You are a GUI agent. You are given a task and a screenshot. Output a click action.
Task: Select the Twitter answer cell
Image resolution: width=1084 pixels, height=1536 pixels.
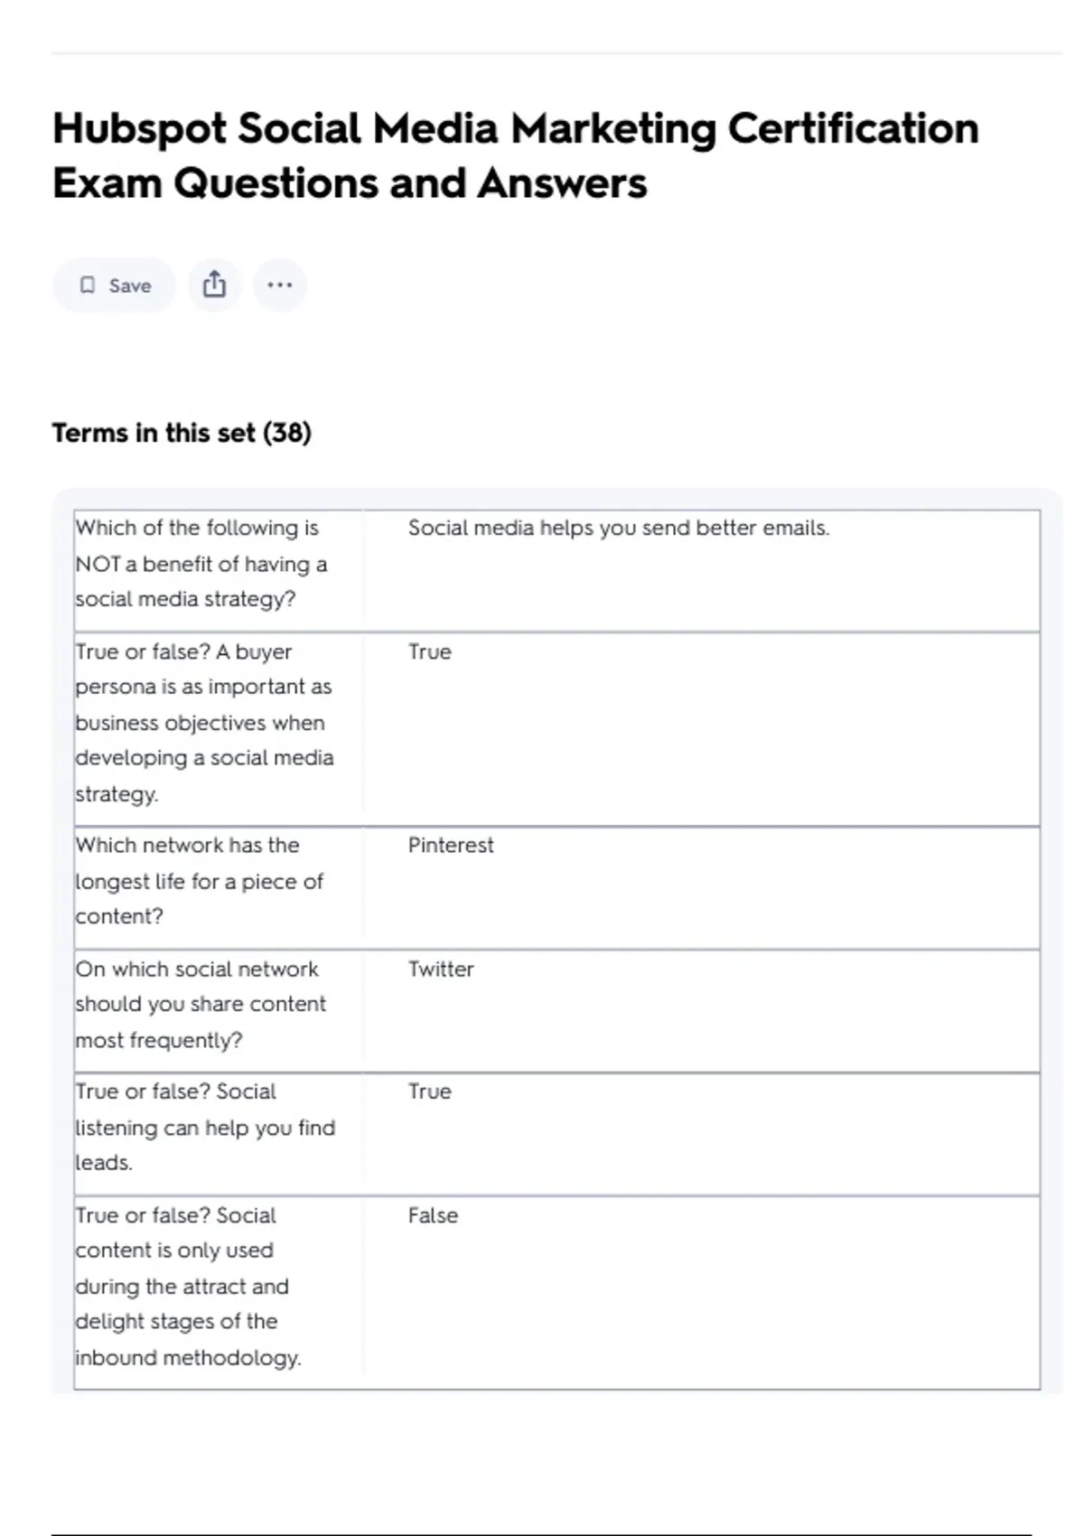pyautogui.click(x=441, y=969)
